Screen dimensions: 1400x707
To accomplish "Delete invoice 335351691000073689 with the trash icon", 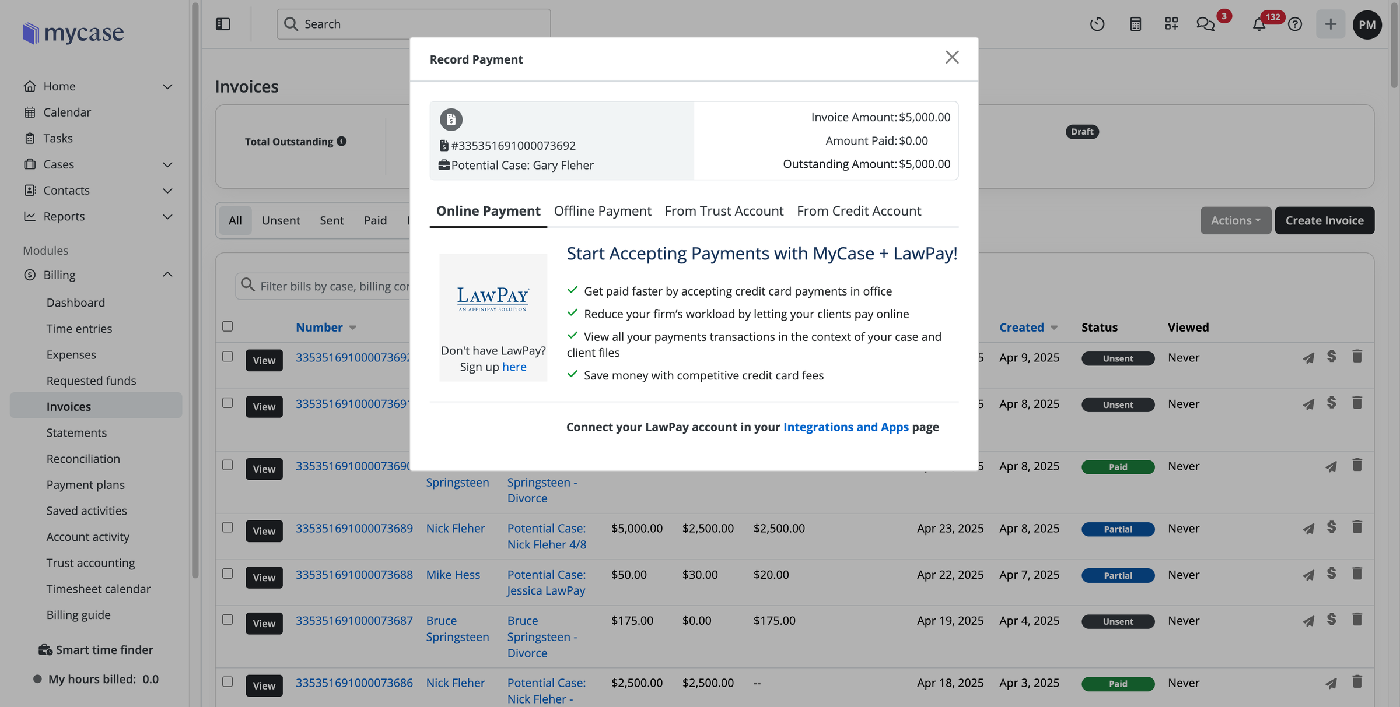I will (1357, 527).
